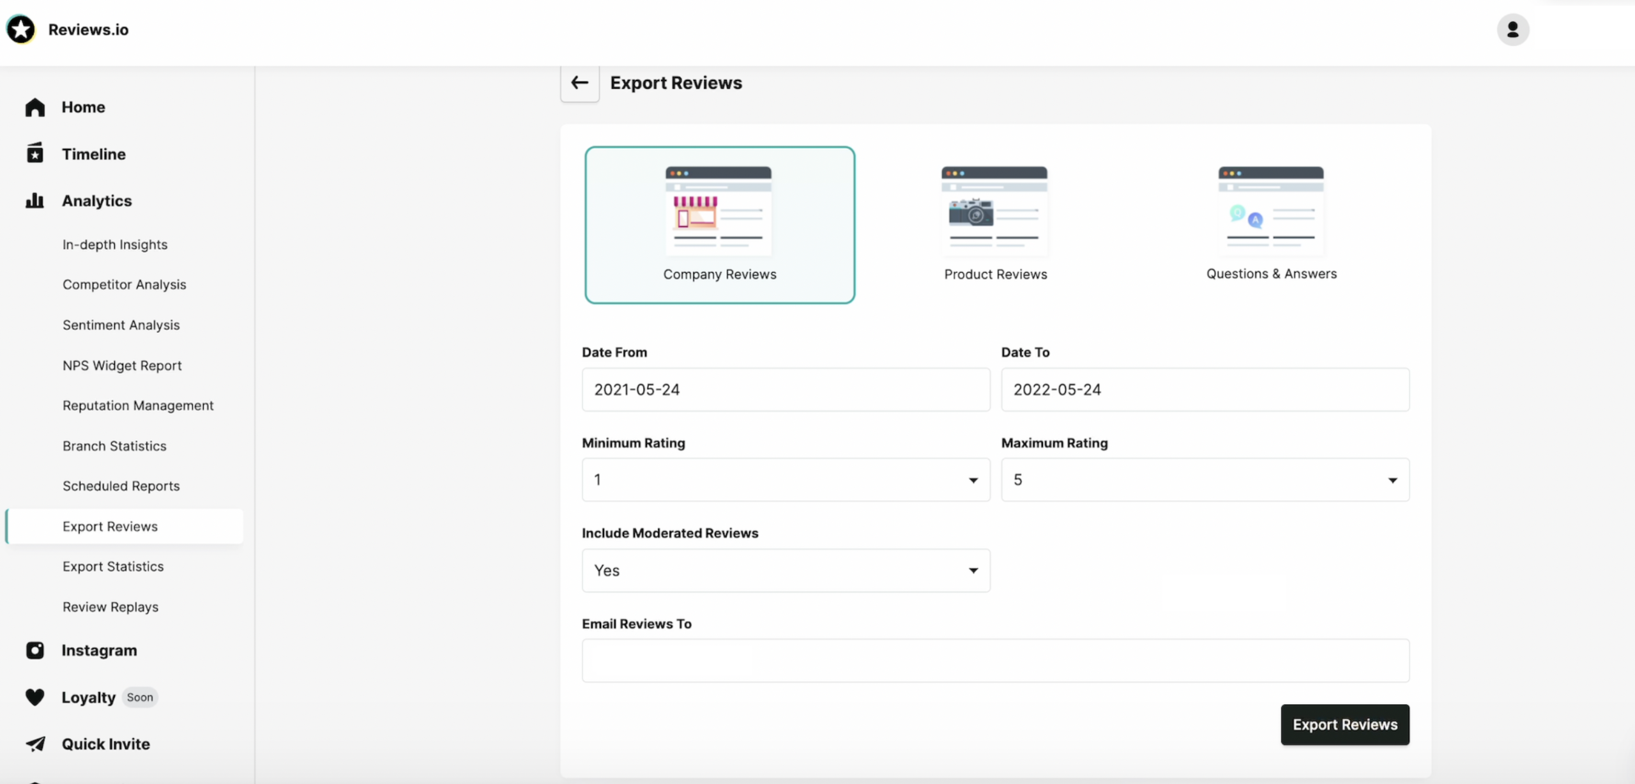Click the Quick Invite paper plane icon
1635x784 pixels.
(35, 744)
